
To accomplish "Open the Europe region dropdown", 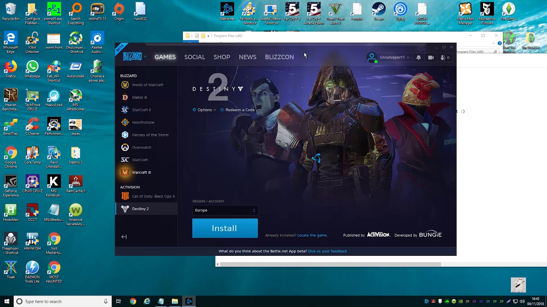I will coord(225,210).
